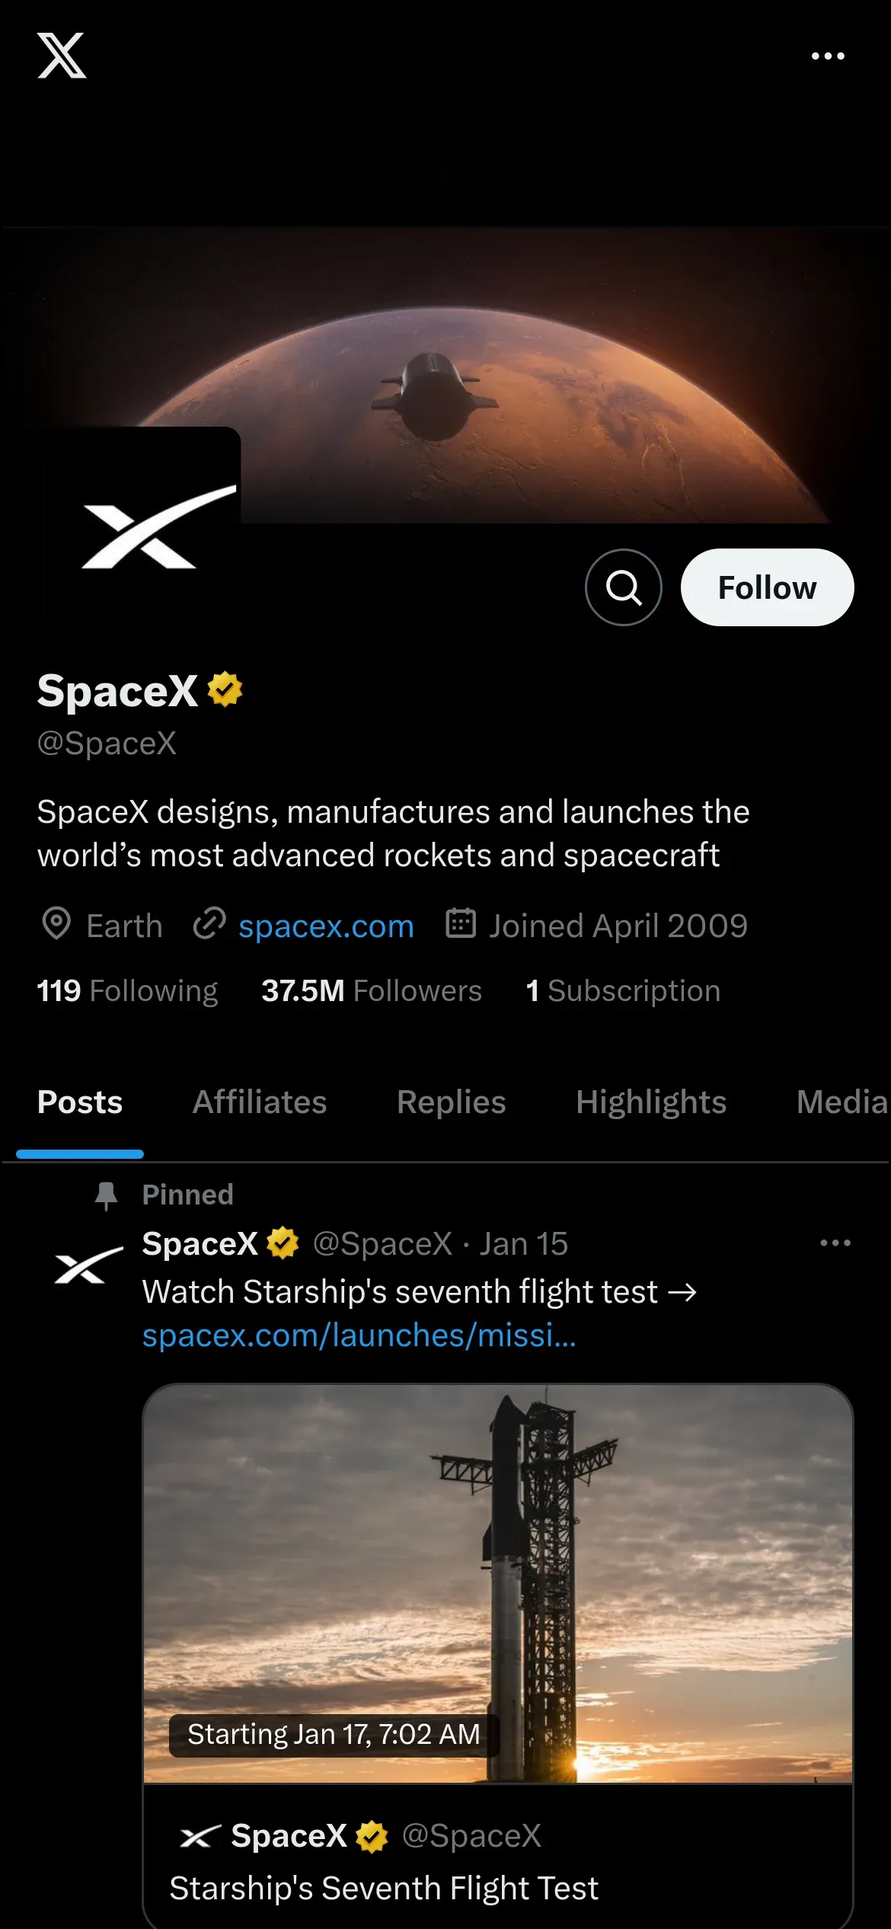Follow the SpaceX account

767,587
